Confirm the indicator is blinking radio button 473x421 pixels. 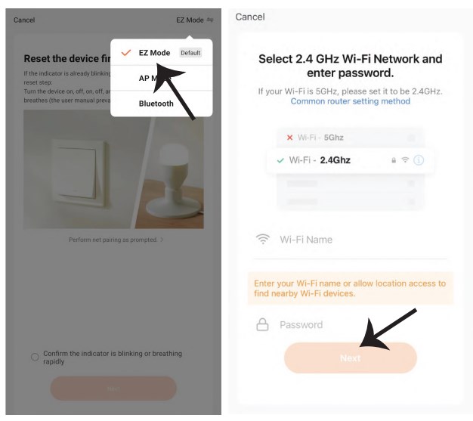pyautogui.click(x=35, y=357)
